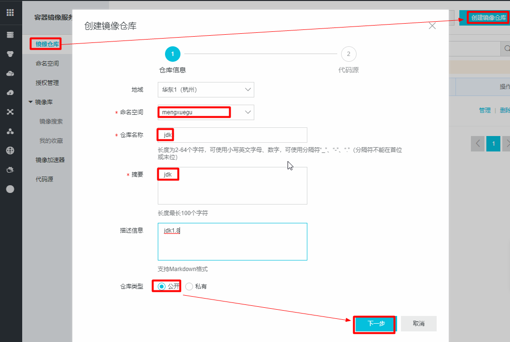Click the cloud database icon in sidebar
The image size is (510, 342).
point(10,73)
